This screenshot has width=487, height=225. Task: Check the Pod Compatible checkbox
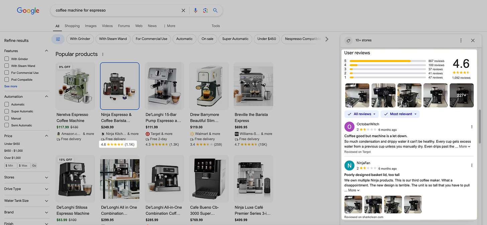click(7, 79)
